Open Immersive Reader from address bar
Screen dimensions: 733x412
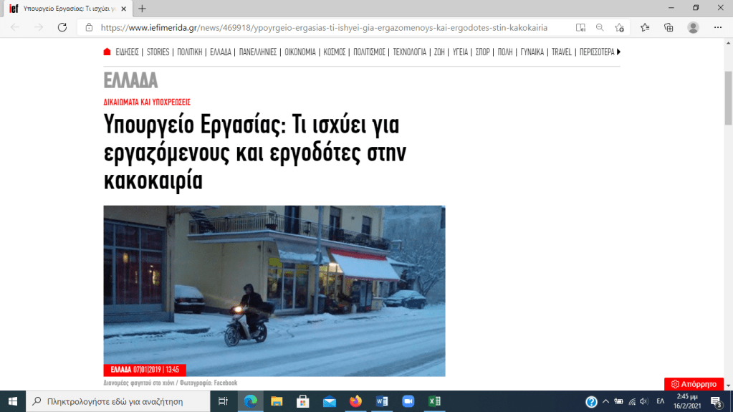click(580, 27)
